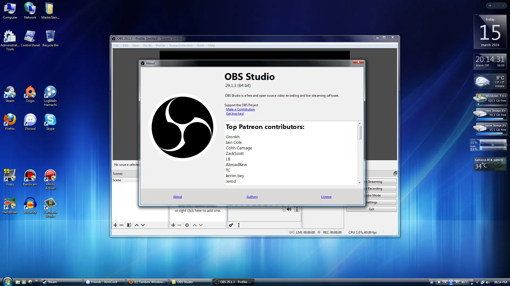510x286 pixels.
Task: Open scene filters icon in Scenes dock
Action: [129, 225]
